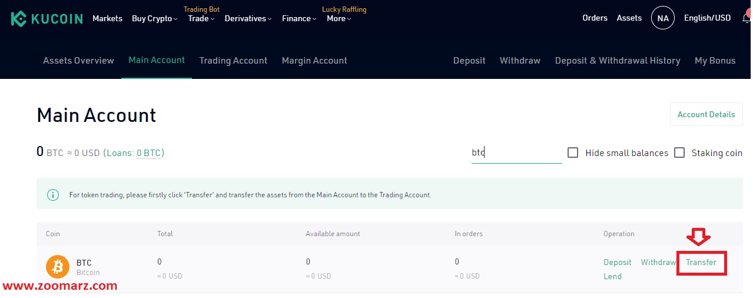
Task: Click the Operation column header
Action: click(619, 234)
